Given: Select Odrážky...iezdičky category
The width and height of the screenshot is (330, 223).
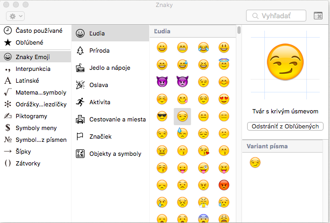Looking at the screenshot, I should click(36, 104).
